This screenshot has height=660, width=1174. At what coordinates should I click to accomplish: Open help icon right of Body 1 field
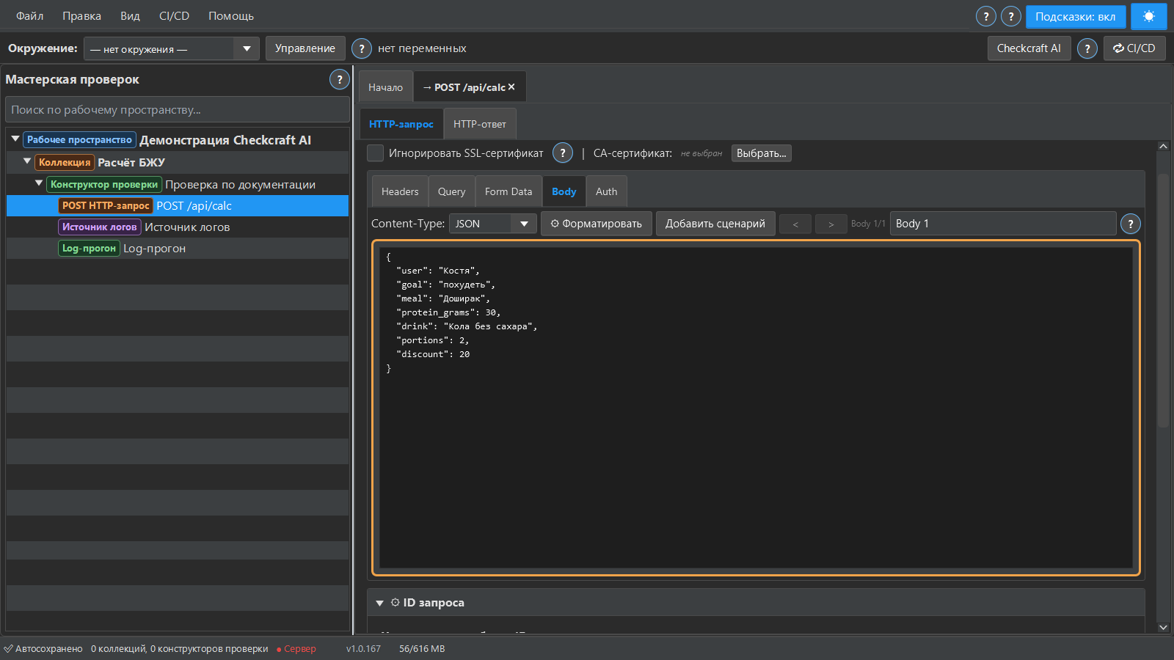pos(1131,224)
